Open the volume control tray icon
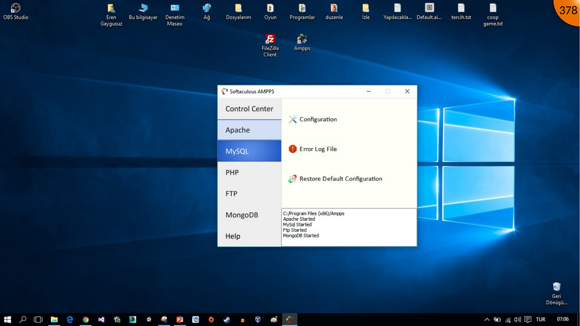Viewport: 580px width, 326px height. 518,319
